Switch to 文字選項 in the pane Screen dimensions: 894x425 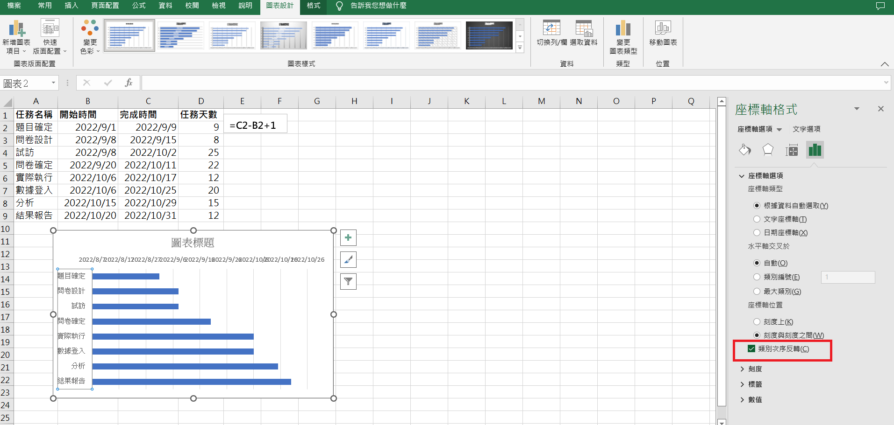[x=807, y=129]
